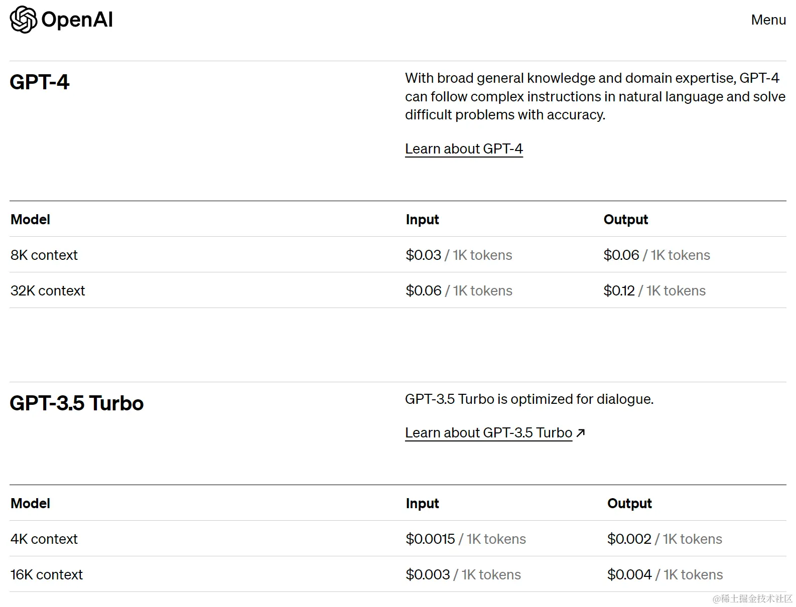
Task: Click the $0.004 output price for 16K context
Action: (x=629, y=575)
